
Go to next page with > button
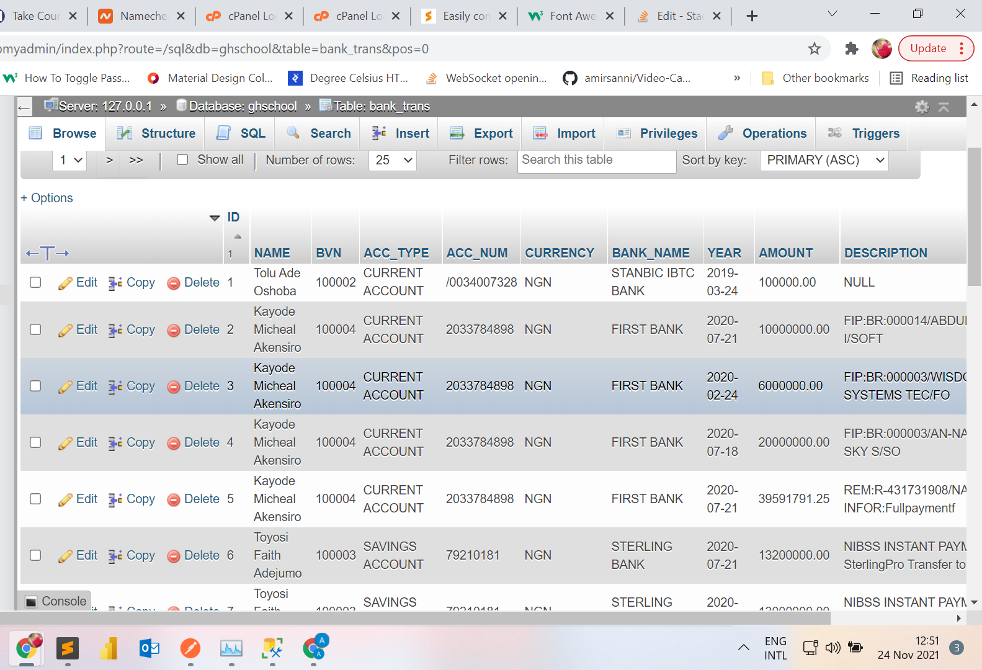[109, 160]
